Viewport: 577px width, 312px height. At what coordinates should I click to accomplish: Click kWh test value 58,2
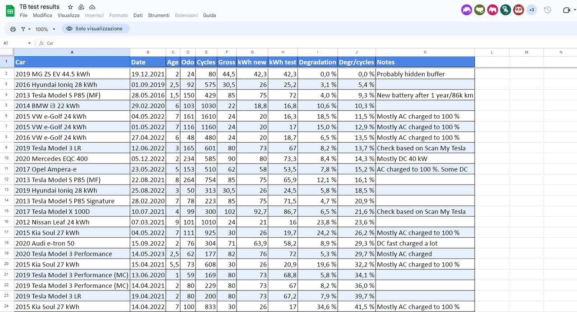(283, 243)
